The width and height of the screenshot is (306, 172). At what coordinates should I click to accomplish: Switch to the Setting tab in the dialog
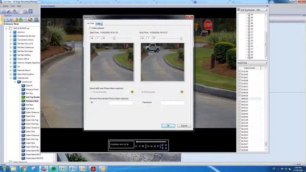(x=99, y=23)
